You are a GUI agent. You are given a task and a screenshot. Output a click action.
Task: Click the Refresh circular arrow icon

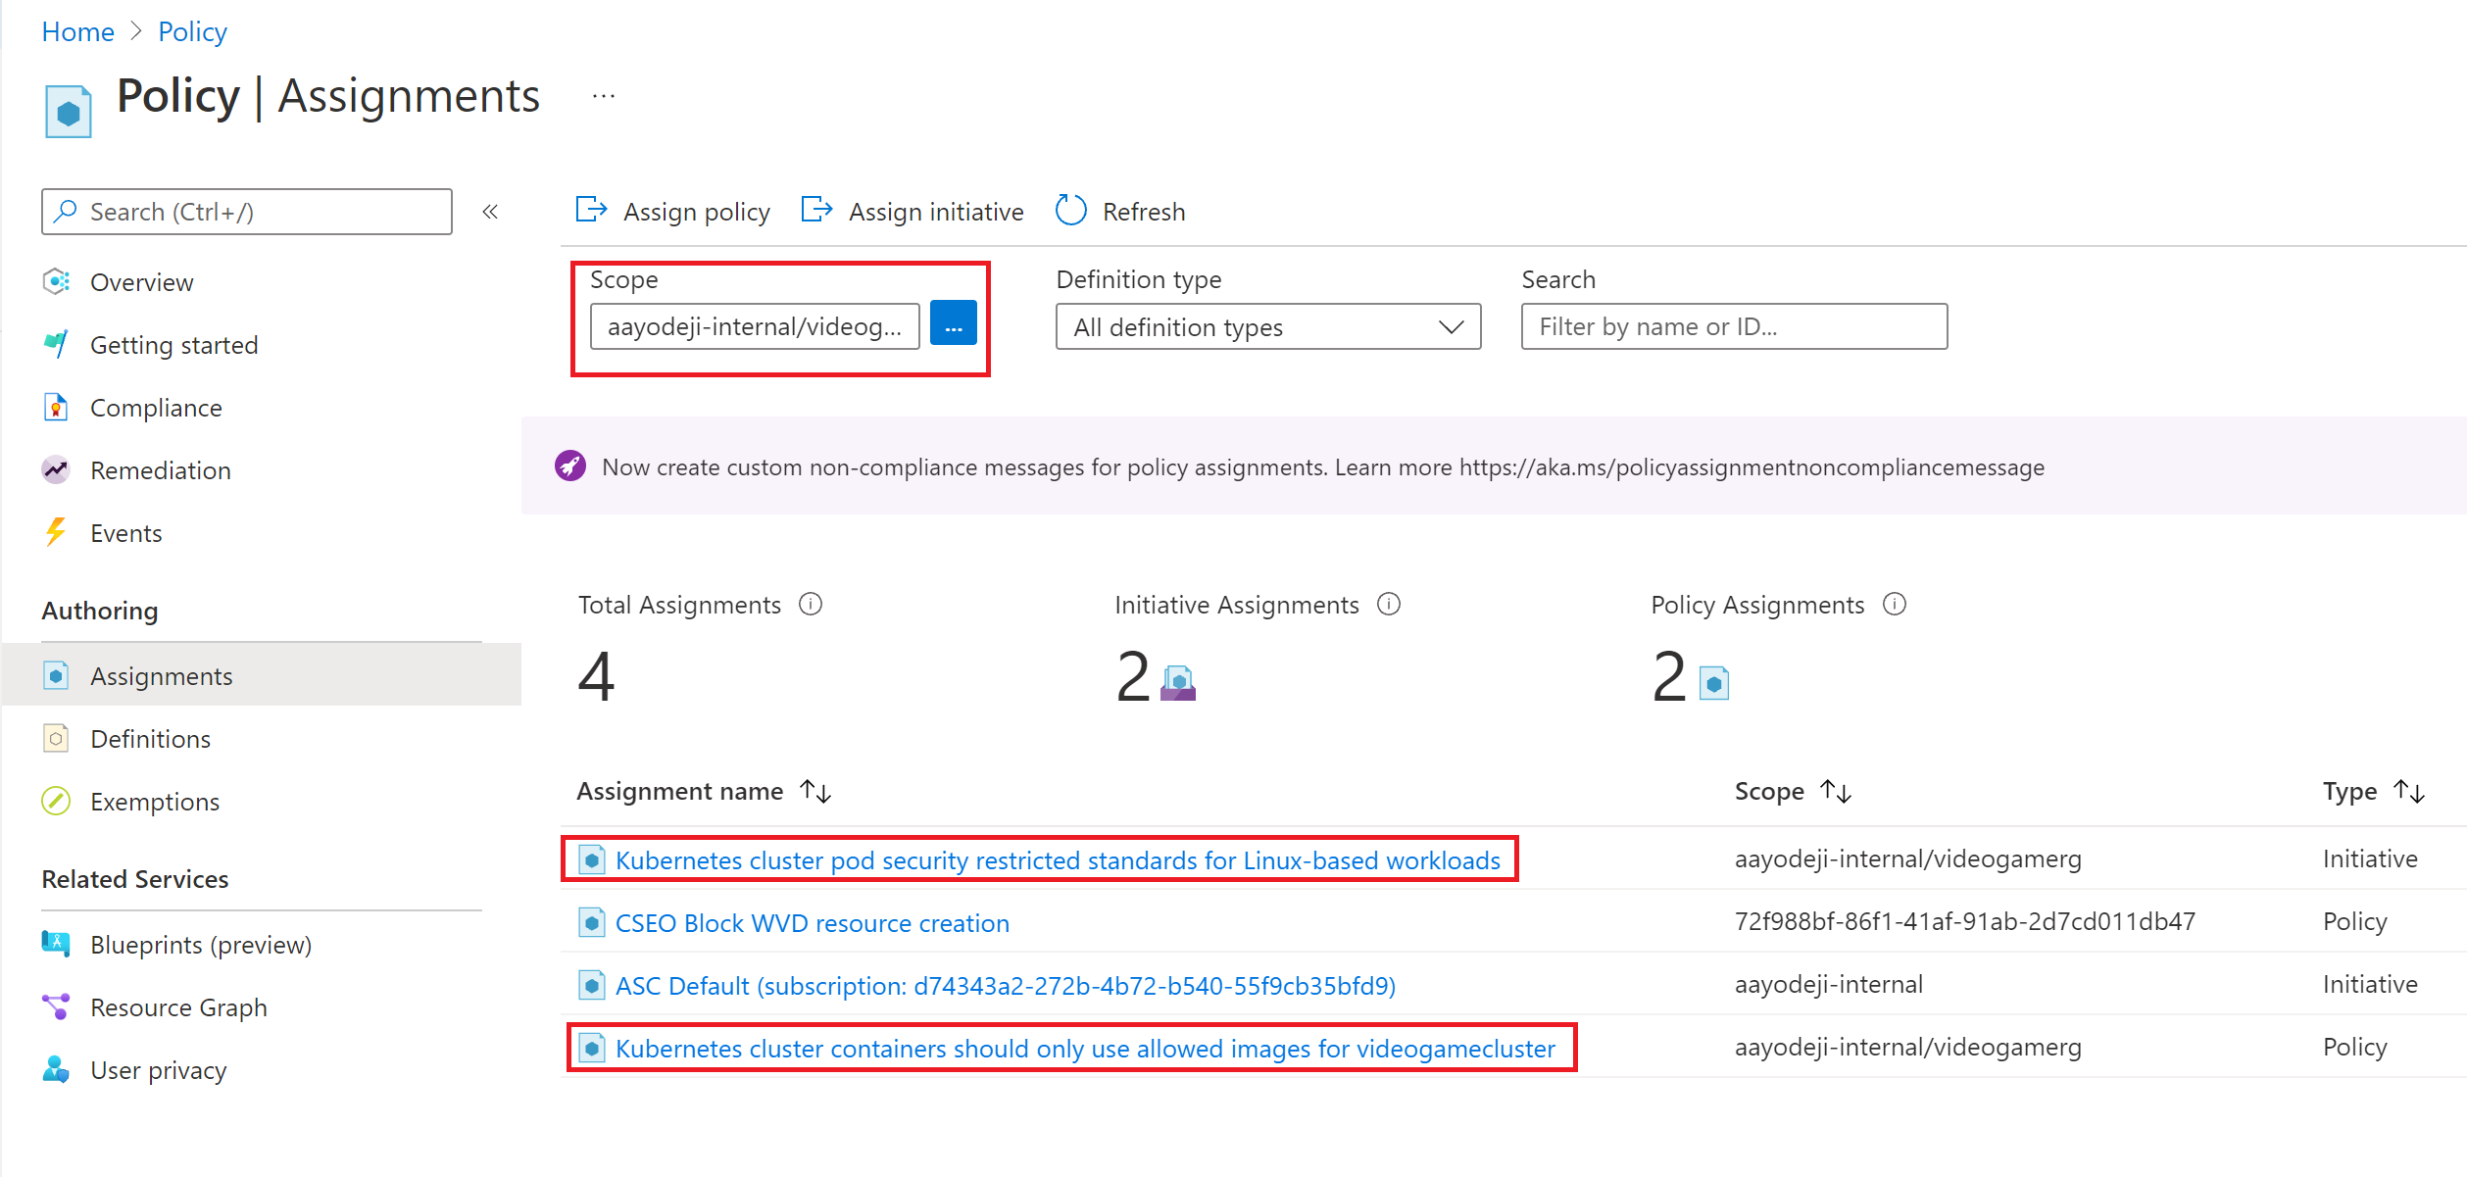tap(1071, 210)
